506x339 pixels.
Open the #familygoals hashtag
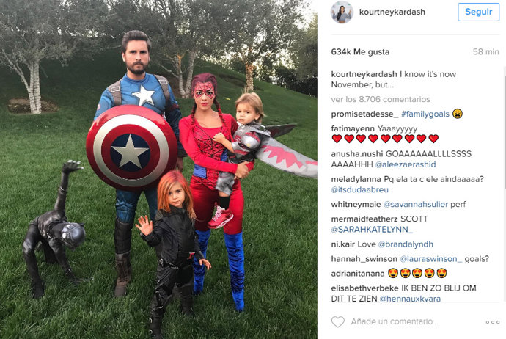425,114
